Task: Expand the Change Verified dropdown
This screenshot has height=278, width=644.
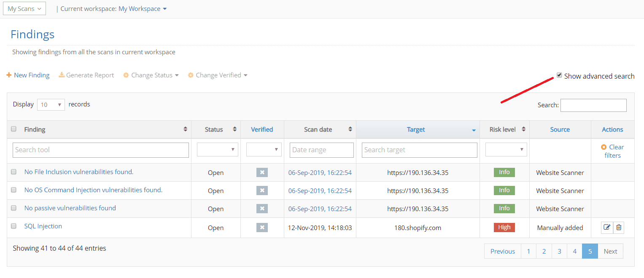Action: 217,75
